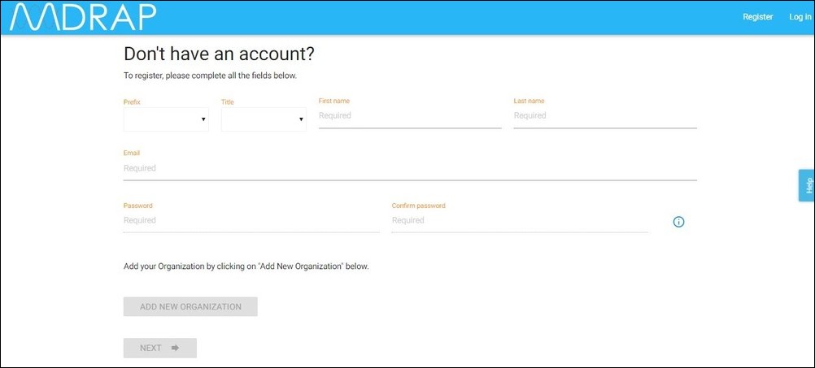Viewport: 815px width, 368px height.
Task: Focus the Confirm password field
Action: click(x=520, y=220)
